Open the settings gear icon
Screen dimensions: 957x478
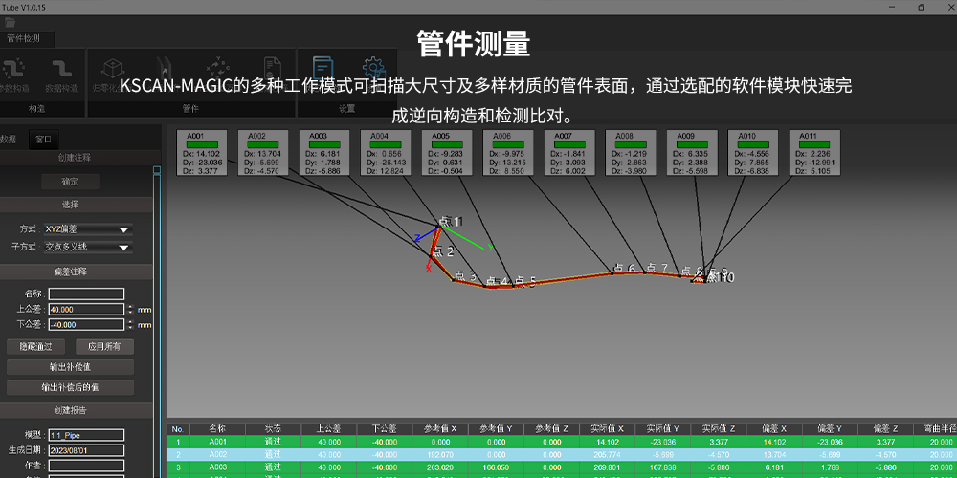pyautogui.click(x=372, y=69)
